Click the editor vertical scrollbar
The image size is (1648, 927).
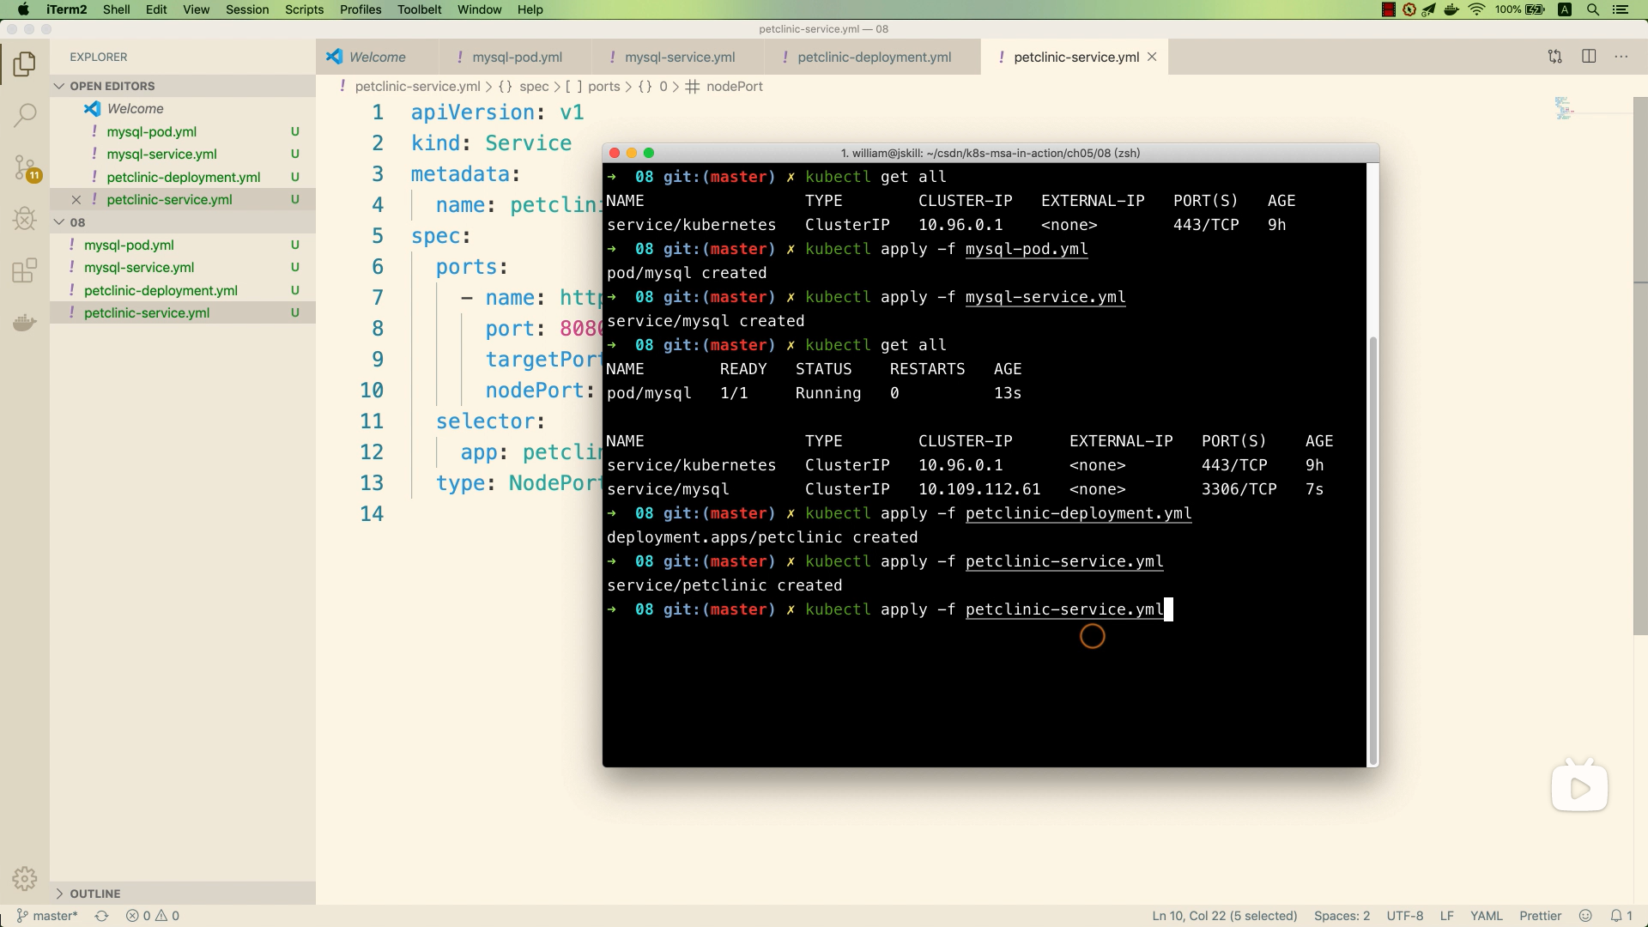point(1640,367)
